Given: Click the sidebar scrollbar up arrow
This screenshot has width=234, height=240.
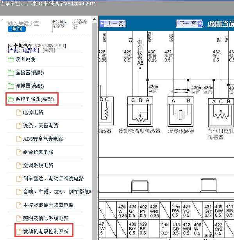Looking at the screenshot, I should (x=95, y=19).
